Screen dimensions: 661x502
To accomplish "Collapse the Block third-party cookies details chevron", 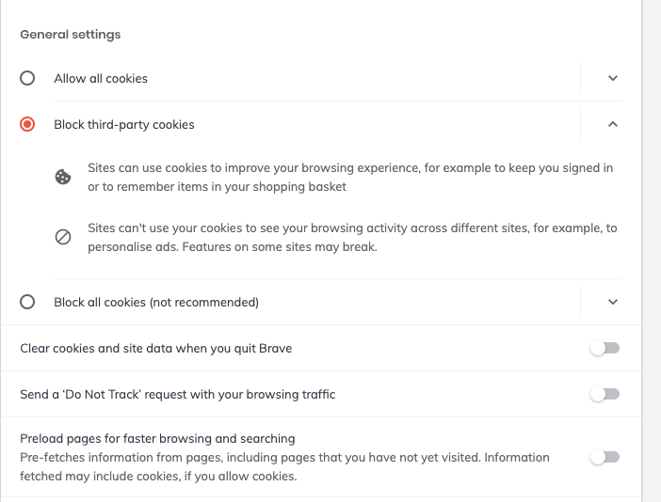I will pos(612,124).
